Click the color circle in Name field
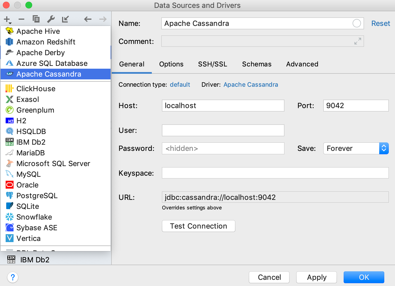 (x=357, y=23)
